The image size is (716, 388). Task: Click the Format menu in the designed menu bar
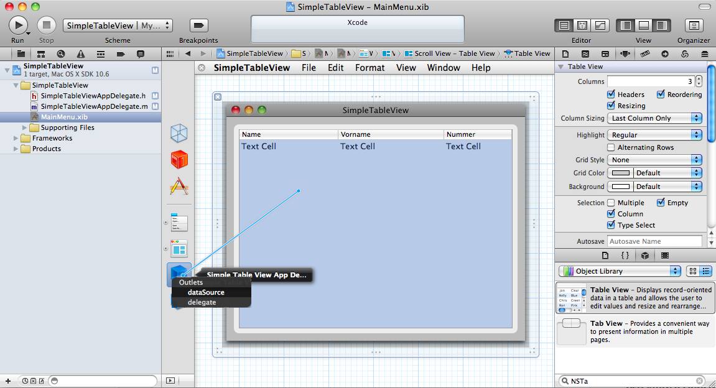(370, 68)
